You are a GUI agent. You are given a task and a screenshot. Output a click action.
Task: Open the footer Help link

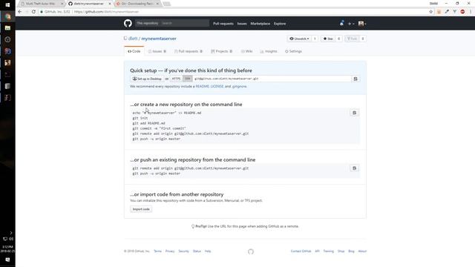[x=208, y=251]
